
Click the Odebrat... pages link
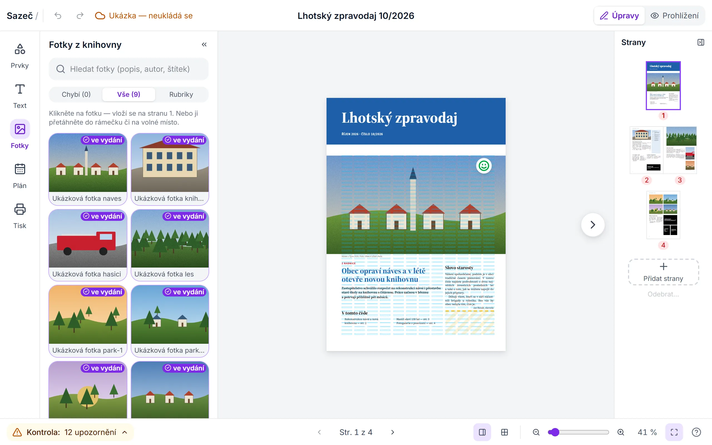click(663, 294)
